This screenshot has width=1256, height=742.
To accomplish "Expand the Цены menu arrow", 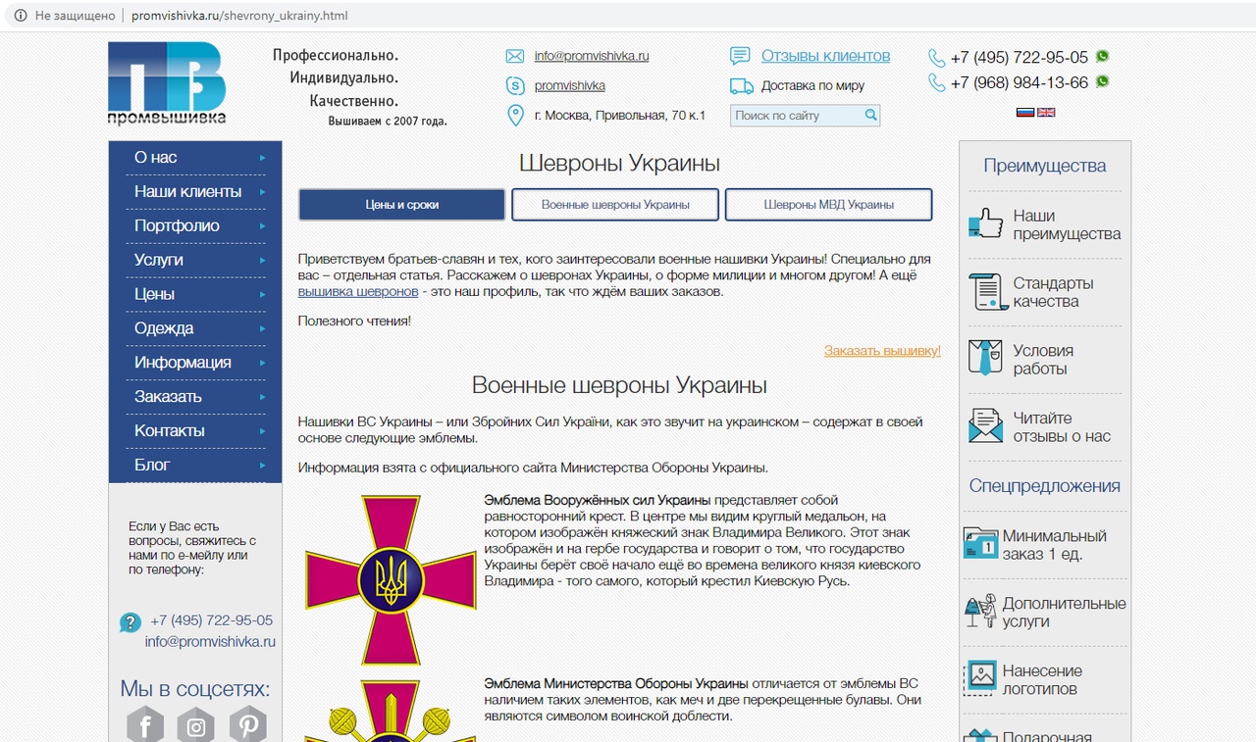I will (262, 295).
